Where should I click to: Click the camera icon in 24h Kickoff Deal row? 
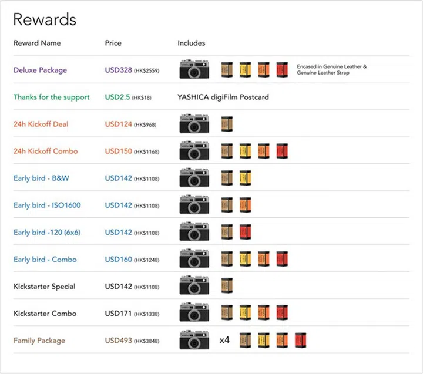(x=195, y=124)
